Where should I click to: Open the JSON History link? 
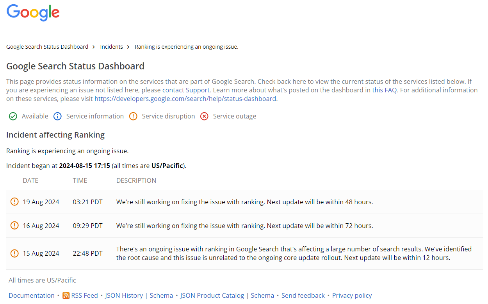(124, 295)
